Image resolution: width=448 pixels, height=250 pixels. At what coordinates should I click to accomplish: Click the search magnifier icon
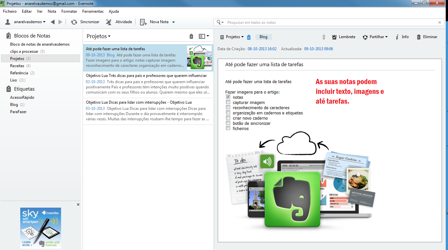point(219,22)
